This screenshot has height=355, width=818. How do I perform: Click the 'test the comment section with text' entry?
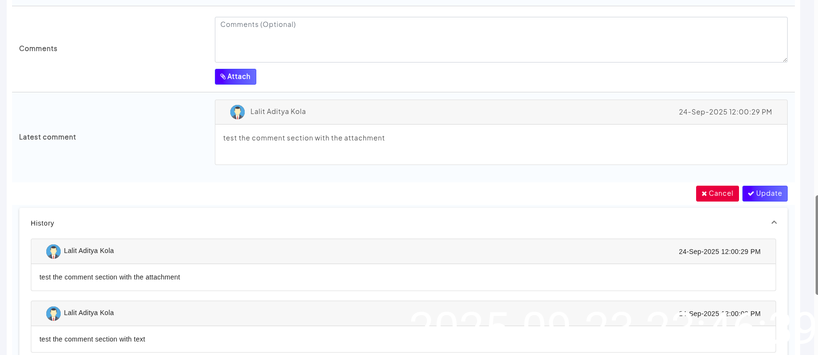pos(92,339)
